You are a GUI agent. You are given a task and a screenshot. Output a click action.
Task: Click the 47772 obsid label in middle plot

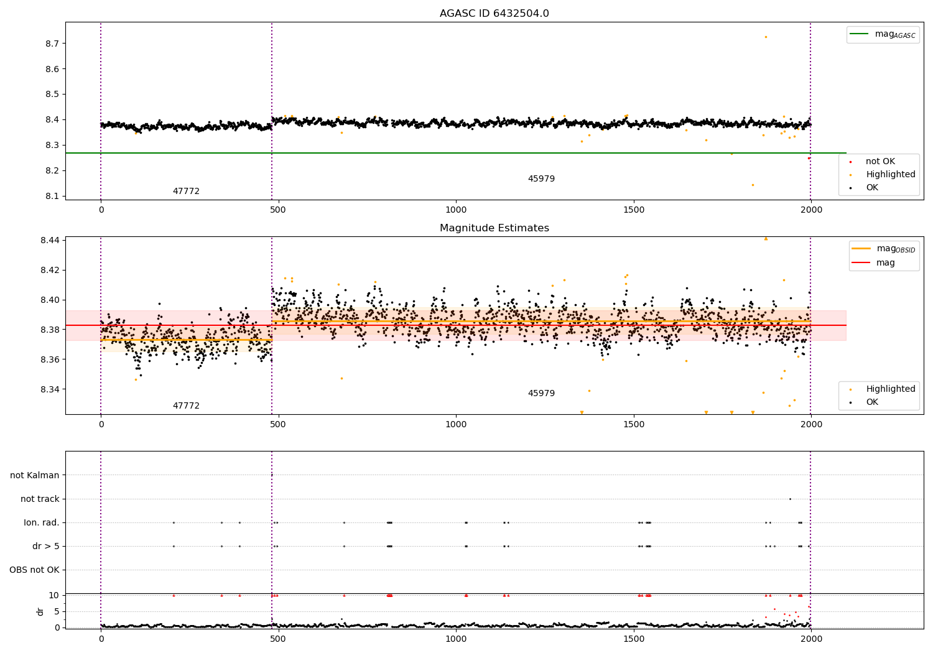[x=186, y=406]
